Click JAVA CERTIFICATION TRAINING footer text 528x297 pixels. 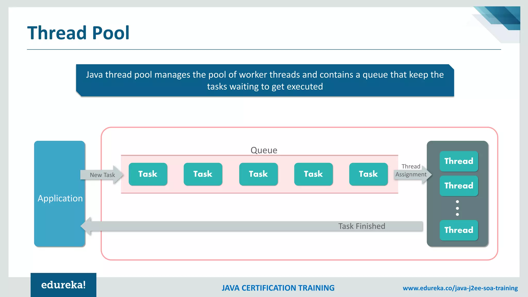(x=278, y=288)
